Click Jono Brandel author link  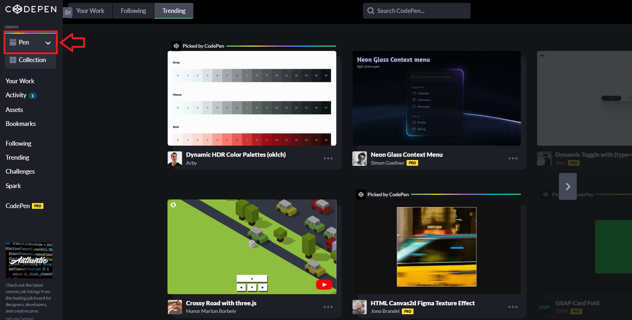coord(385,311)
